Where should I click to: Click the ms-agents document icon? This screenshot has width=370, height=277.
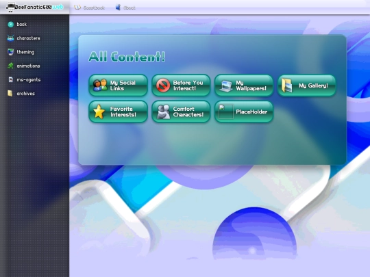click(10, 79)
